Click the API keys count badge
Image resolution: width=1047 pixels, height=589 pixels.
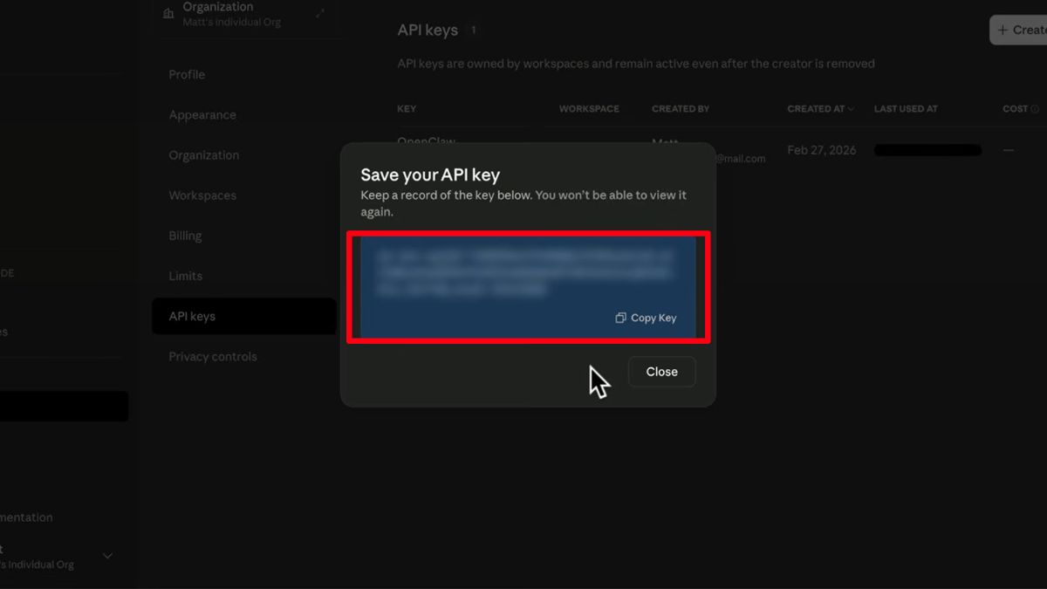(x=474, y=31)
